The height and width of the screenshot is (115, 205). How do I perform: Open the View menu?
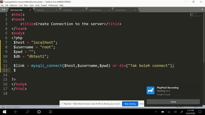pos(26,5)
